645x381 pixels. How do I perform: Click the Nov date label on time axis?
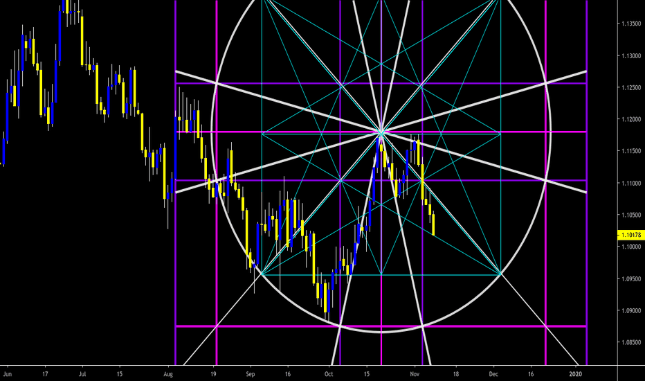[415, 374]
